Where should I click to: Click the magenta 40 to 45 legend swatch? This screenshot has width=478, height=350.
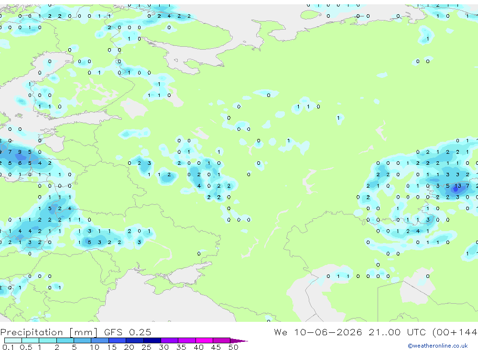point(204,340)
